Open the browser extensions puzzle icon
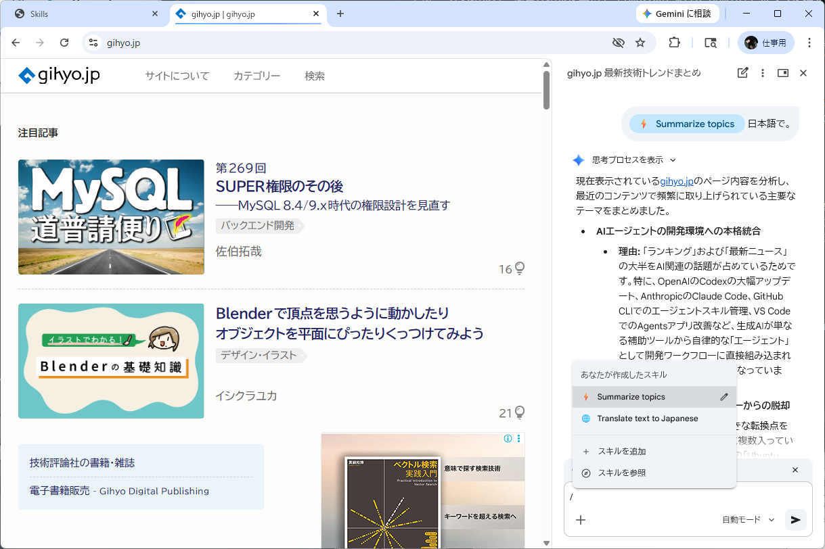The width and height of the screenshot is (825, 549). [x=674, y=43]
